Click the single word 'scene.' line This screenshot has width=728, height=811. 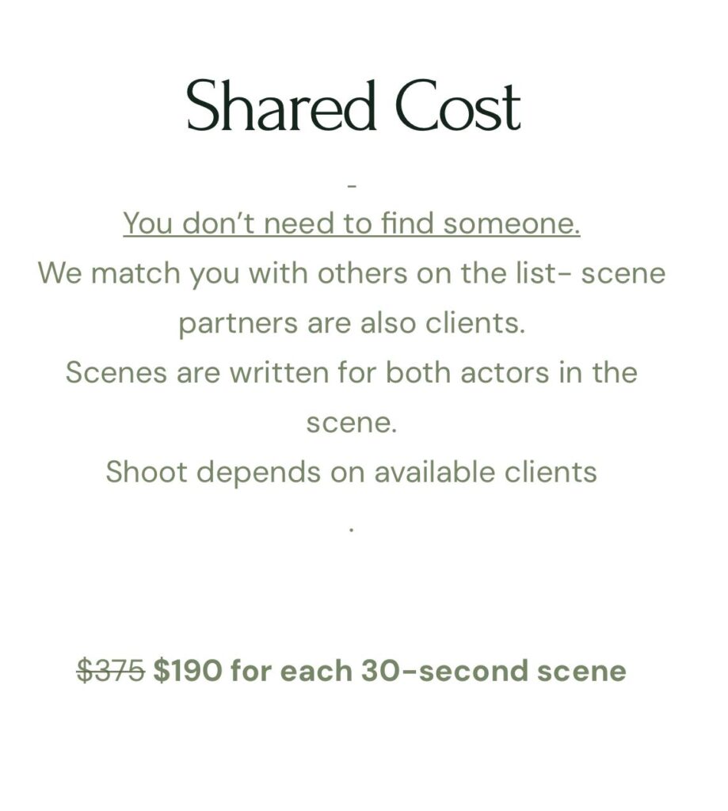click(351, 423)
